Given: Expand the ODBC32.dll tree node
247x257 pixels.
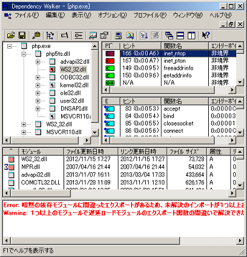Looking at the screenshot, I should click(38, 78).
